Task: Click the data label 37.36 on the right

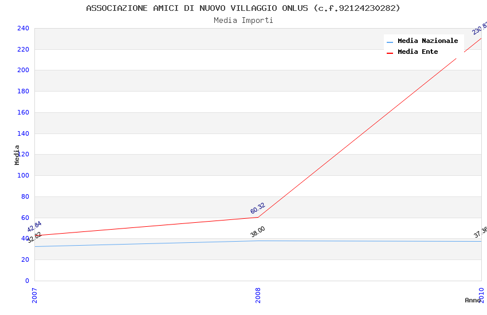Action: tap(480, 233)
